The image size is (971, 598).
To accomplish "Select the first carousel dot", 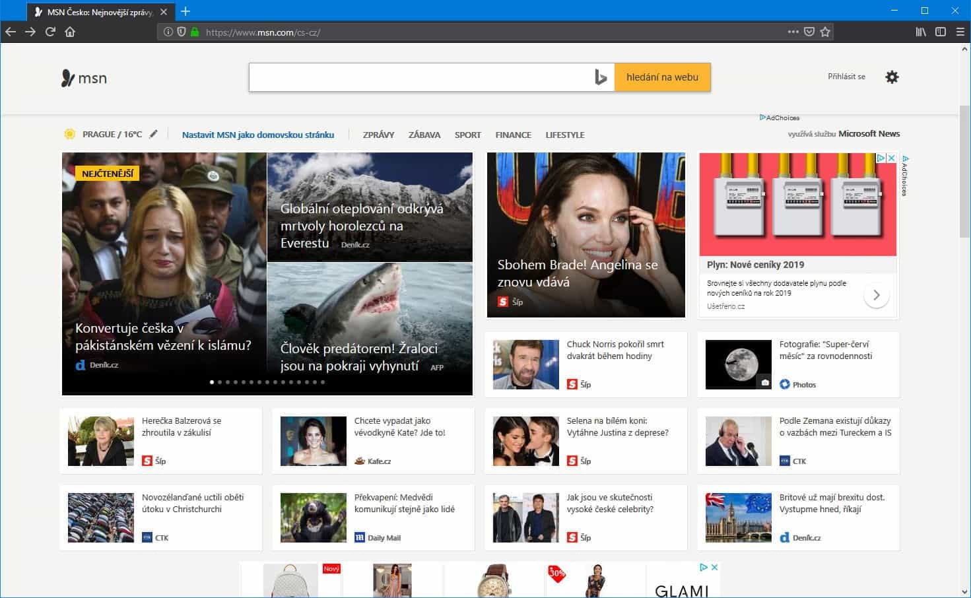I will point(212,382).
